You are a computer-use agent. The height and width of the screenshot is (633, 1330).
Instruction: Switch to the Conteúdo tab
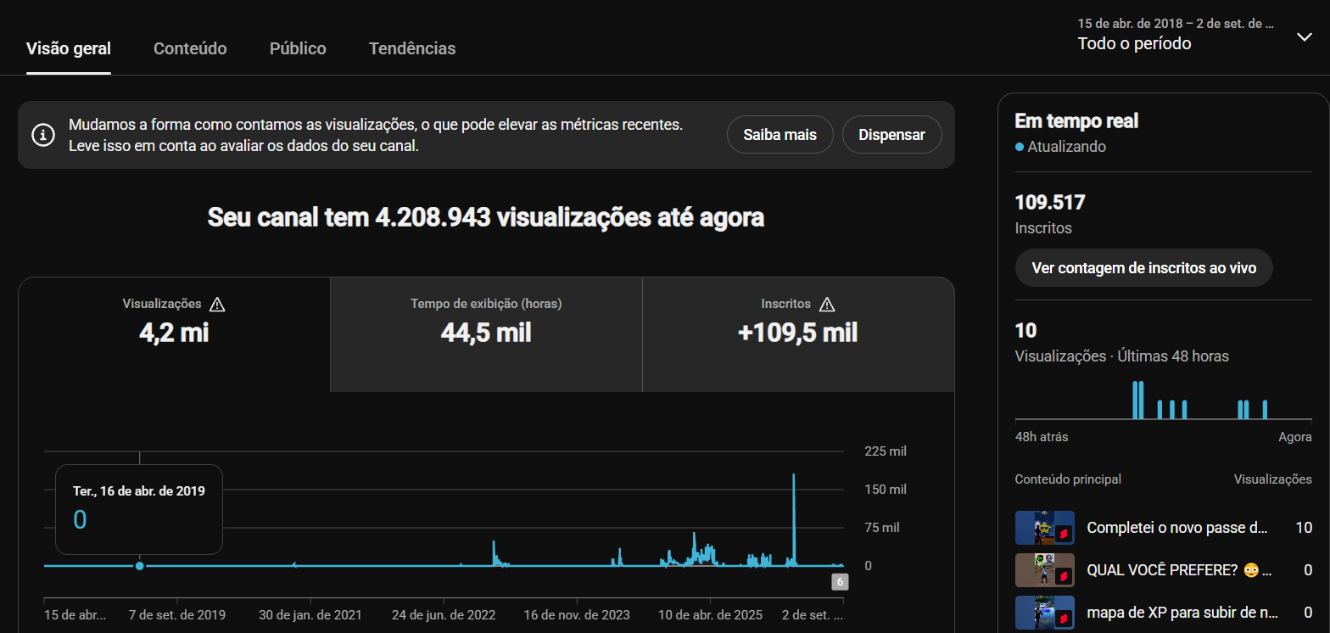[x=190, y=48]
